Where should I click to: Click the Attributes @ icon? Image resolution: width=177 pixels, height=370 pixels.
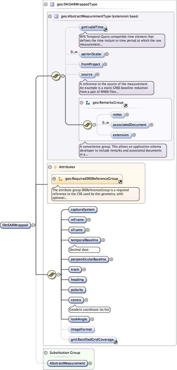(55, 167)
